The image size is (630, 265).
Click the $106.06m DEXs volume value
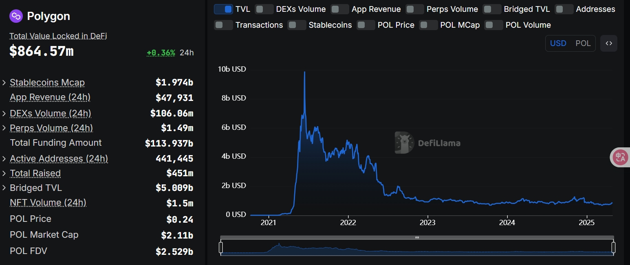point(172,113)
